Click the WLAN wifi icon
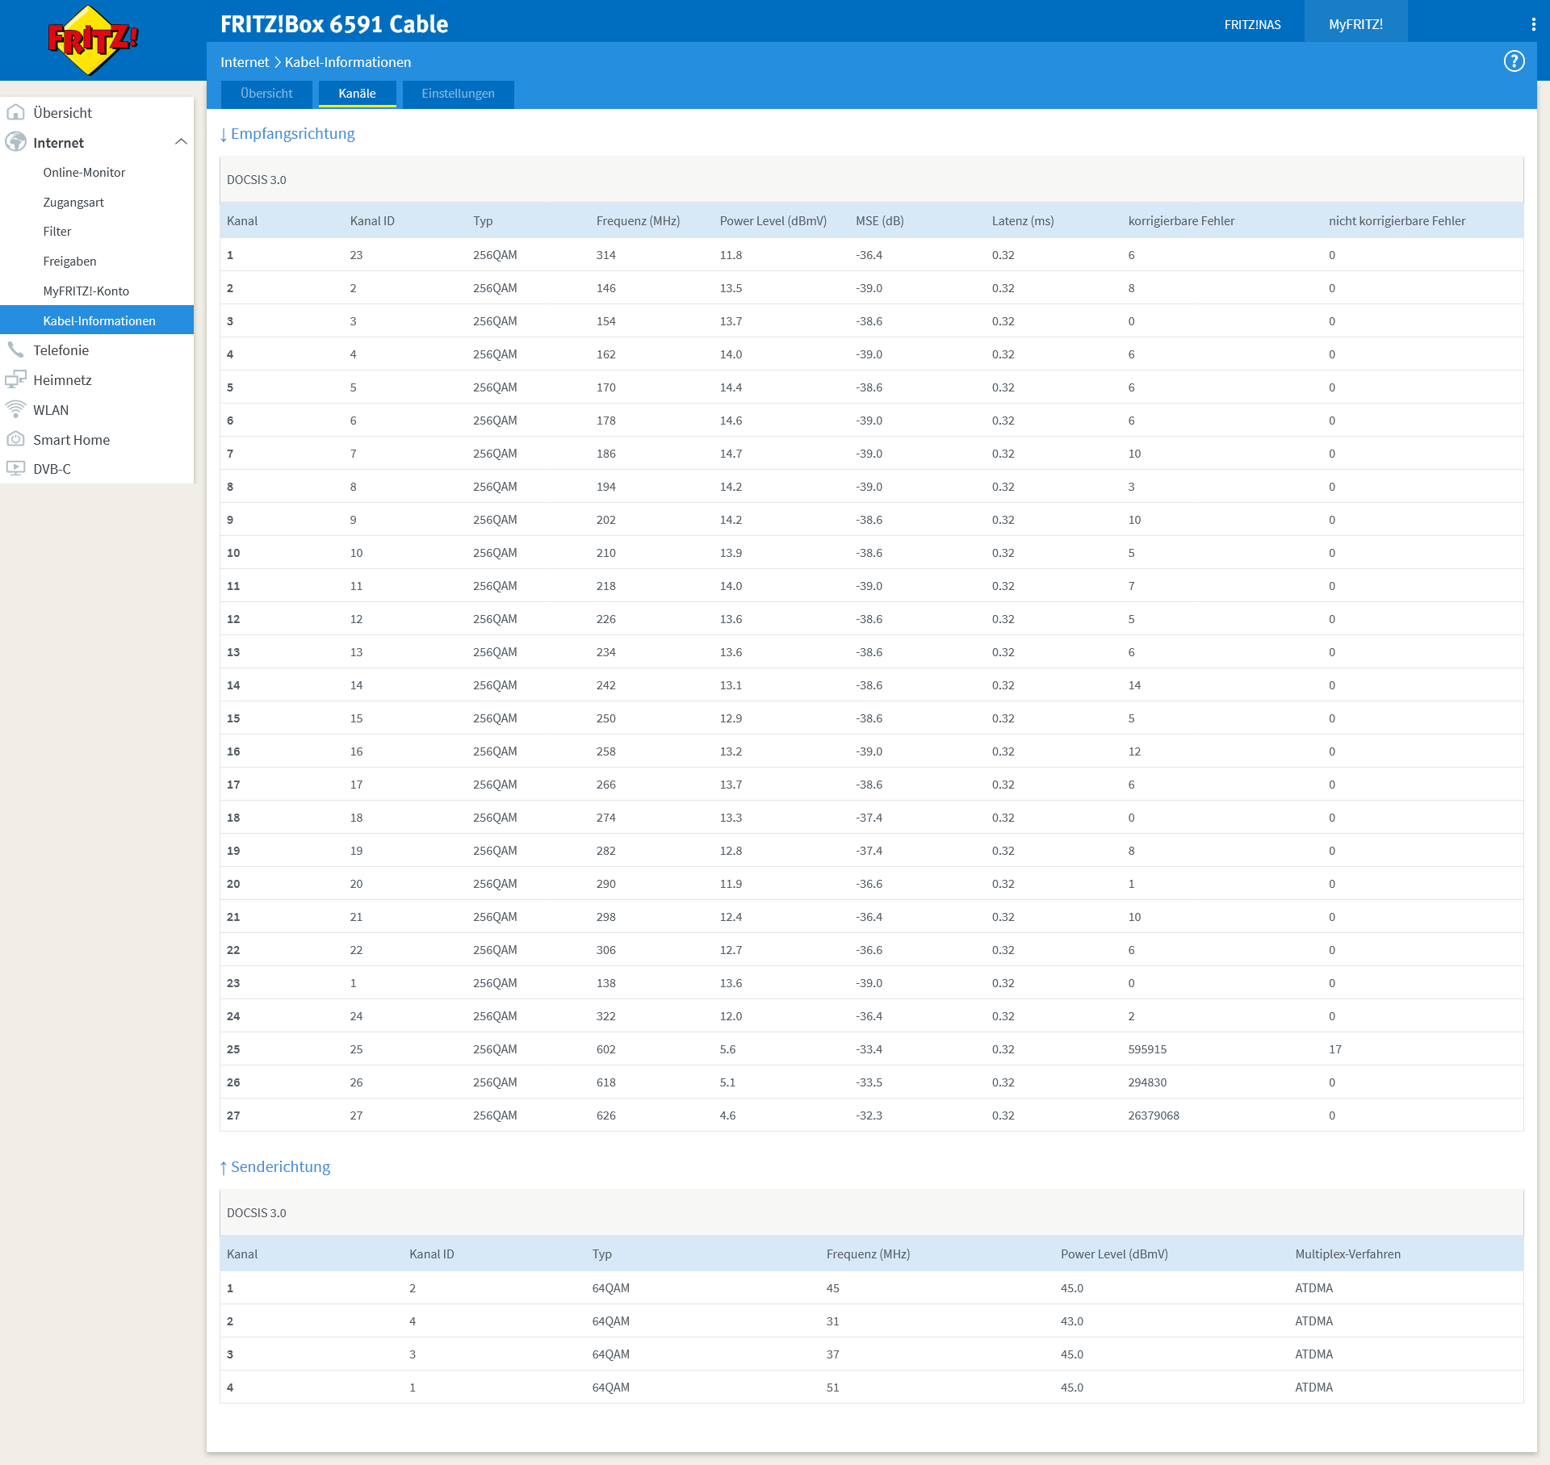 (x=15, y=409)
